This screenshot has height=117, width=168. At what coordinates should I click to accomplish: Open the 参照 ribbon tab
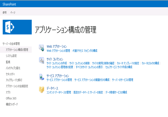[x=5, y=12]
